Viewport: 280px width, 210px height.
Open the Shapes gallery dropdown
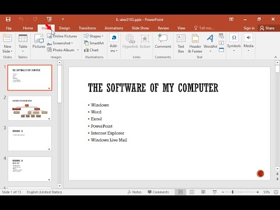pyautogui.click(x=94, y=36)
